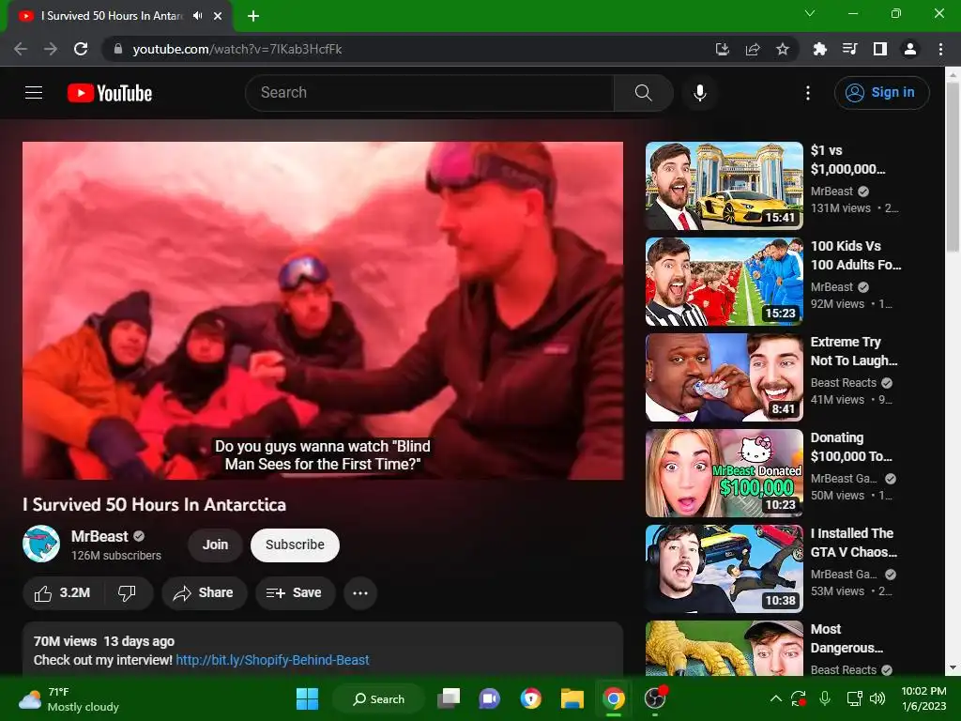
Task: Go forward in browser history
Action: click(x=51, y=49)
